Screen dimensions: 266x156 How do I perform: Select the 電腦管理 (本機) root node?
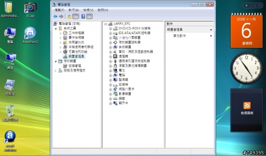(x=69, y=24)
